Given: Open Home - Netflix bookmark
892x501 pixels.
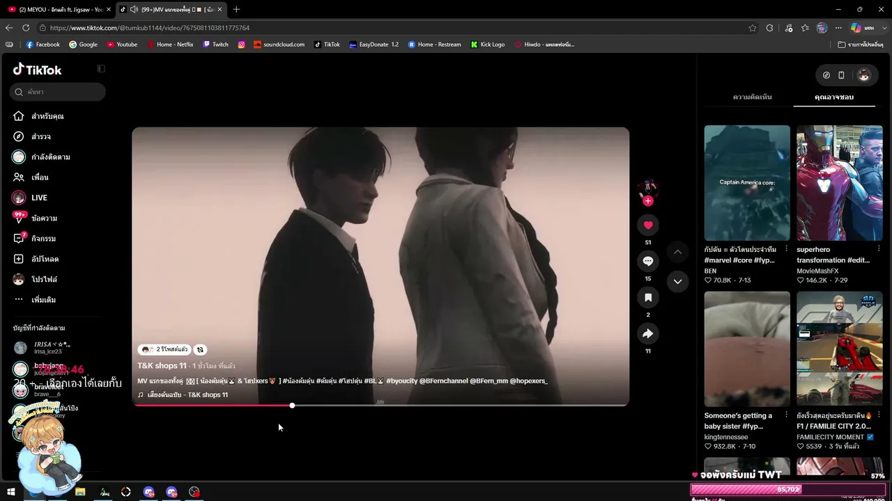Looking at the screenshot, I should tap(170, 45).
